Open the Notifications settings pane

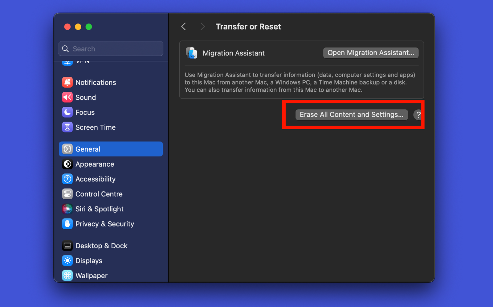click(x=96, y=82)
